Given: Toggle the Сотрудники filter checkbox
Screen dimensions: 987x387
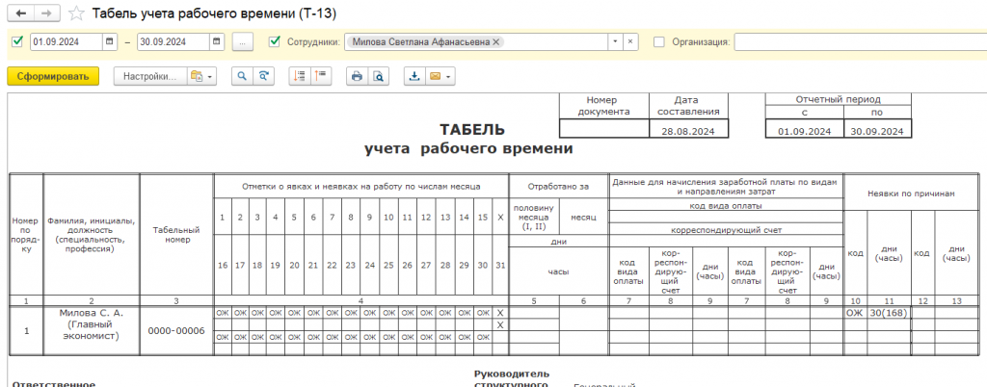Looking at the screenshot, I should click(x=274, y=42).
